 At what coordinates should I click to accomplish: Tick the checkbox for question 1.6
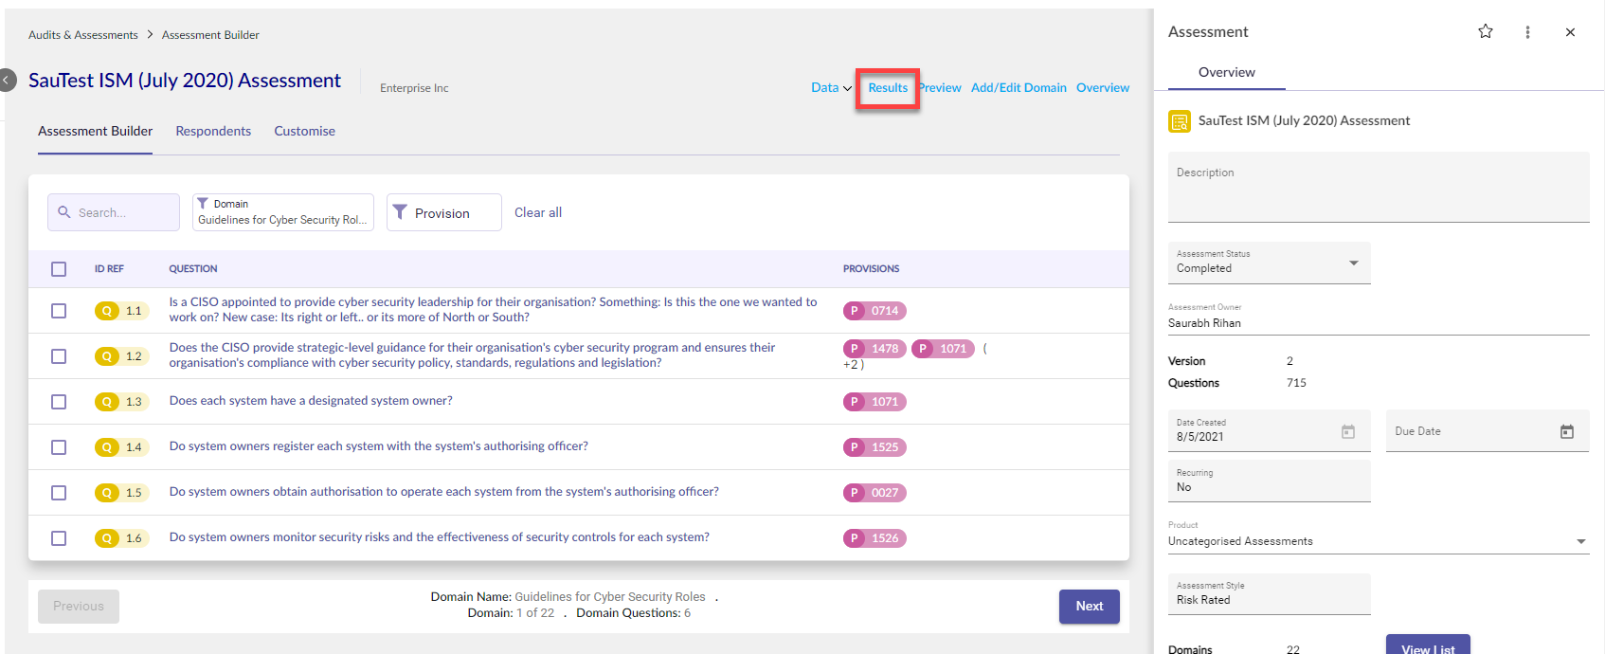59,538
